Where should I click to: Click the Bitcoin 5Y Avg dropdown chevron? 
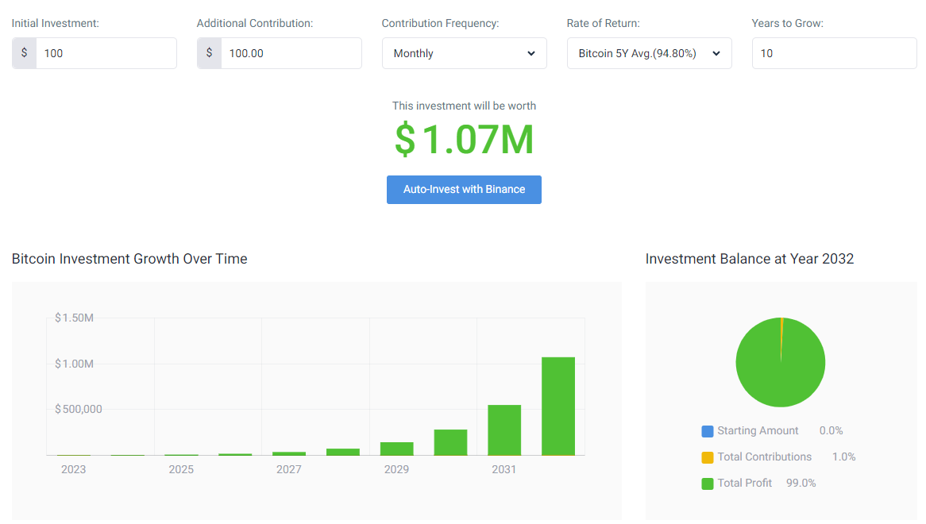pyautogui.click(x=716, y=54)
